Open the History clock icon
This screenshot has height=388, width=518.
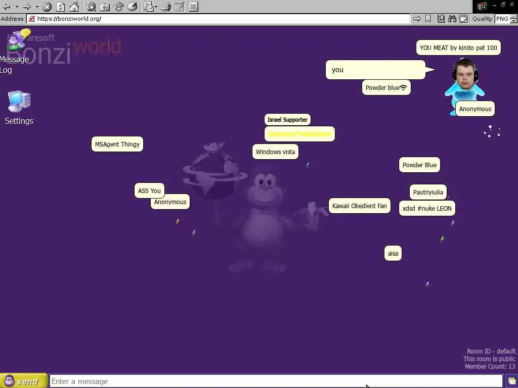click(132, 6)
